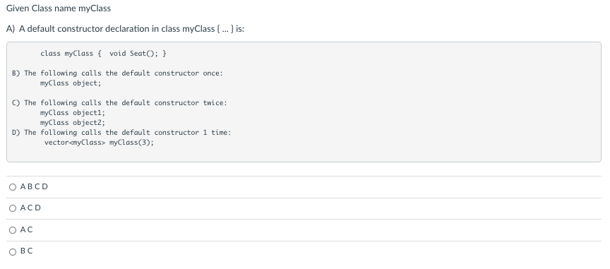Viewport: 610px width, 269px height.
Task: Choose the A C D answer option
Action: 13,208
